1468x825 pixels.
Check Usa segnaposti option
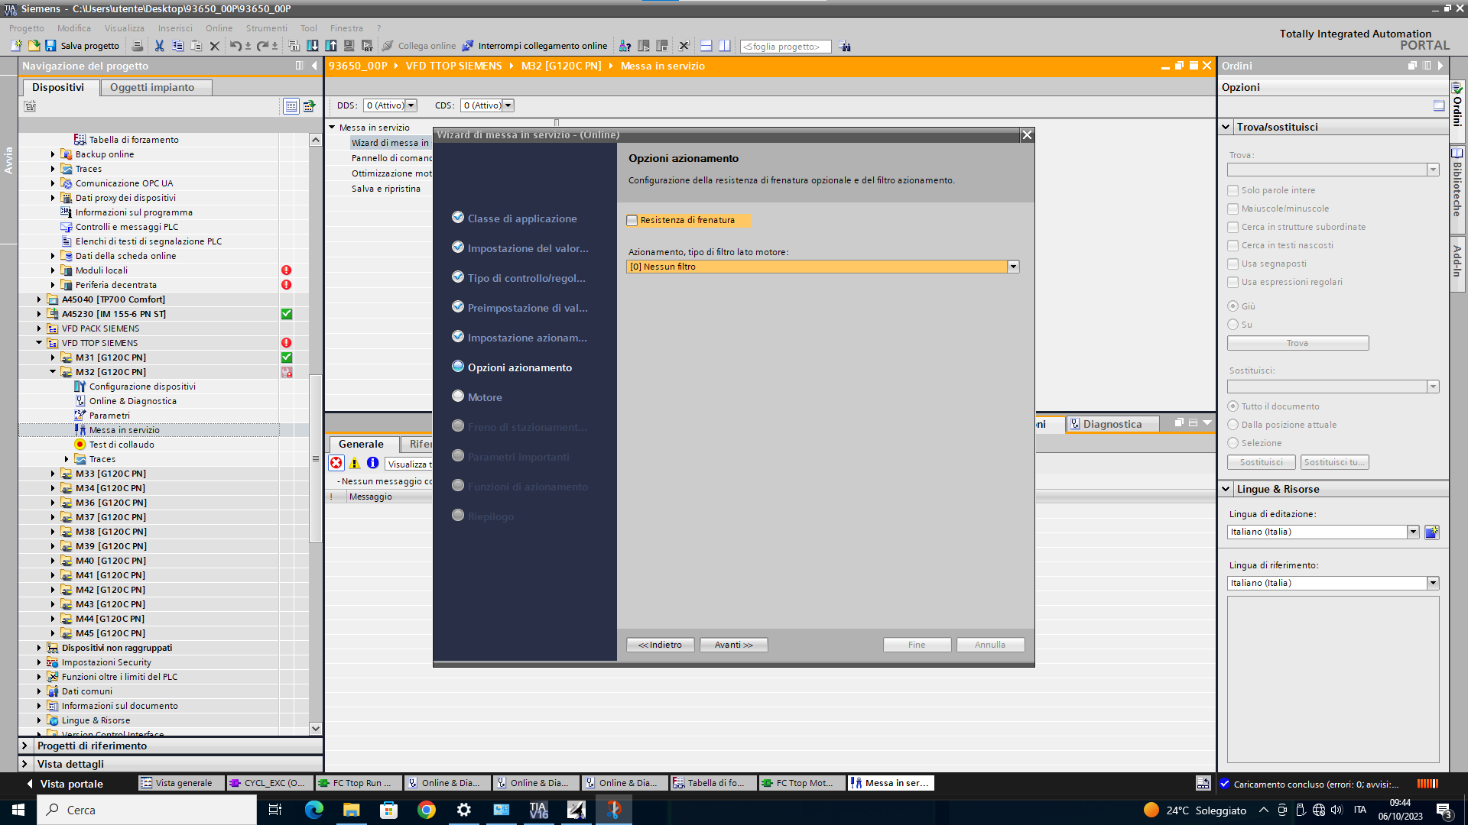[x=1233, y=264]
